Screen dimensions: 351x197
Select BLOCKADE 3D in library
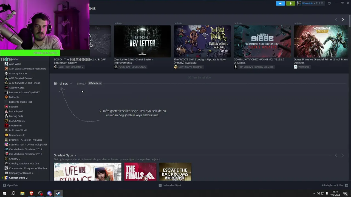(x=17, y=121)
